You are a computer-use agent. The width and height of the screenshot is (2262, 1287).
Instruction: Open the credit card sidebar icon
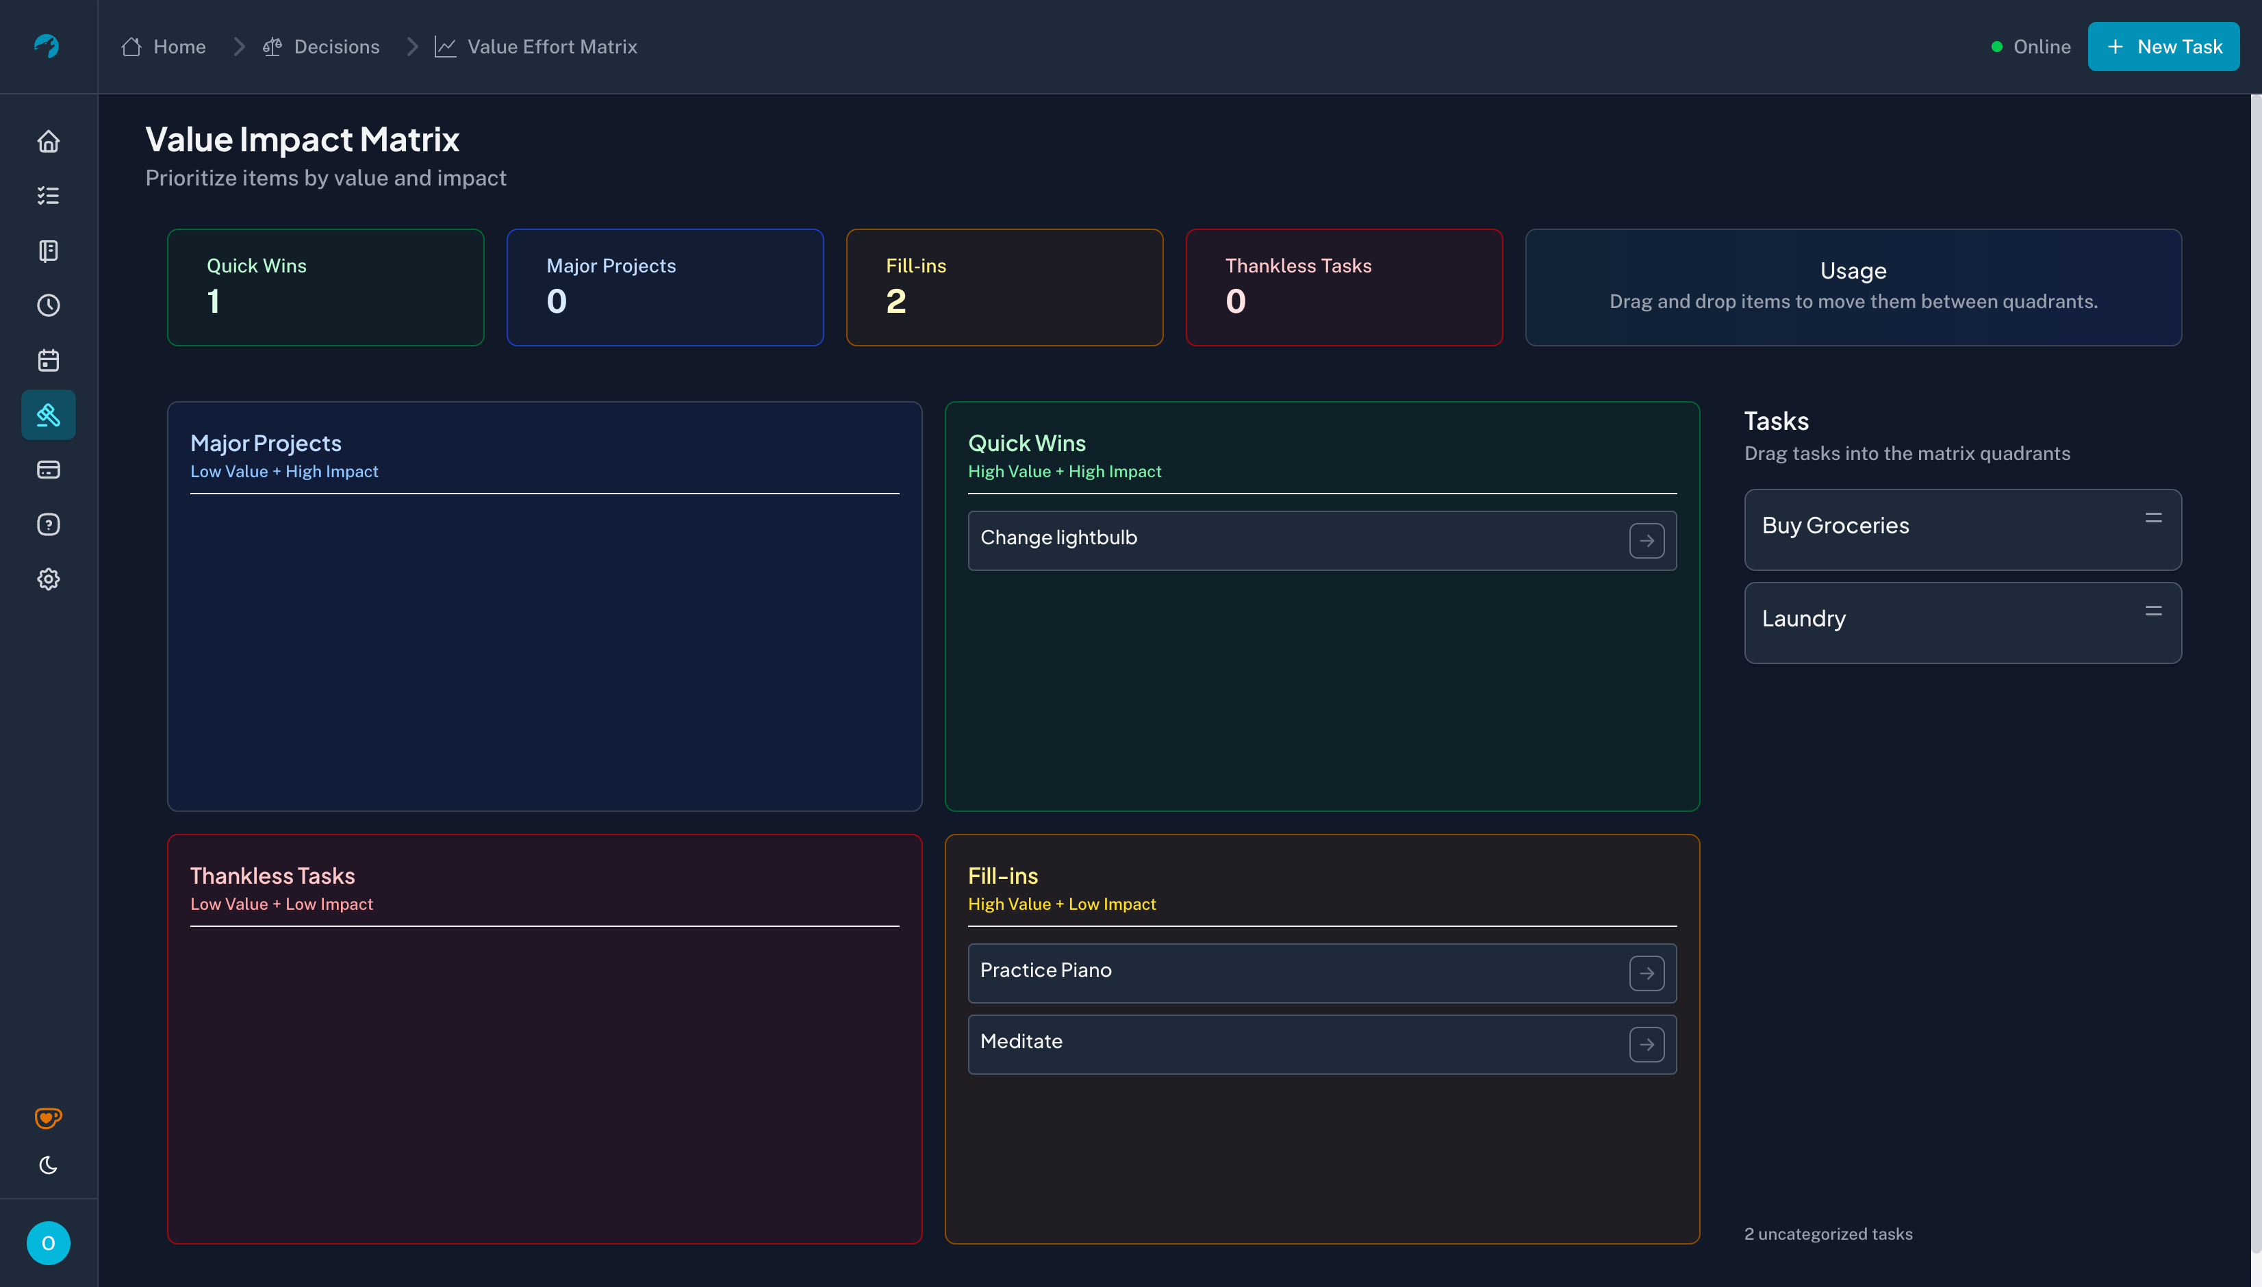[x=49, y=470]
